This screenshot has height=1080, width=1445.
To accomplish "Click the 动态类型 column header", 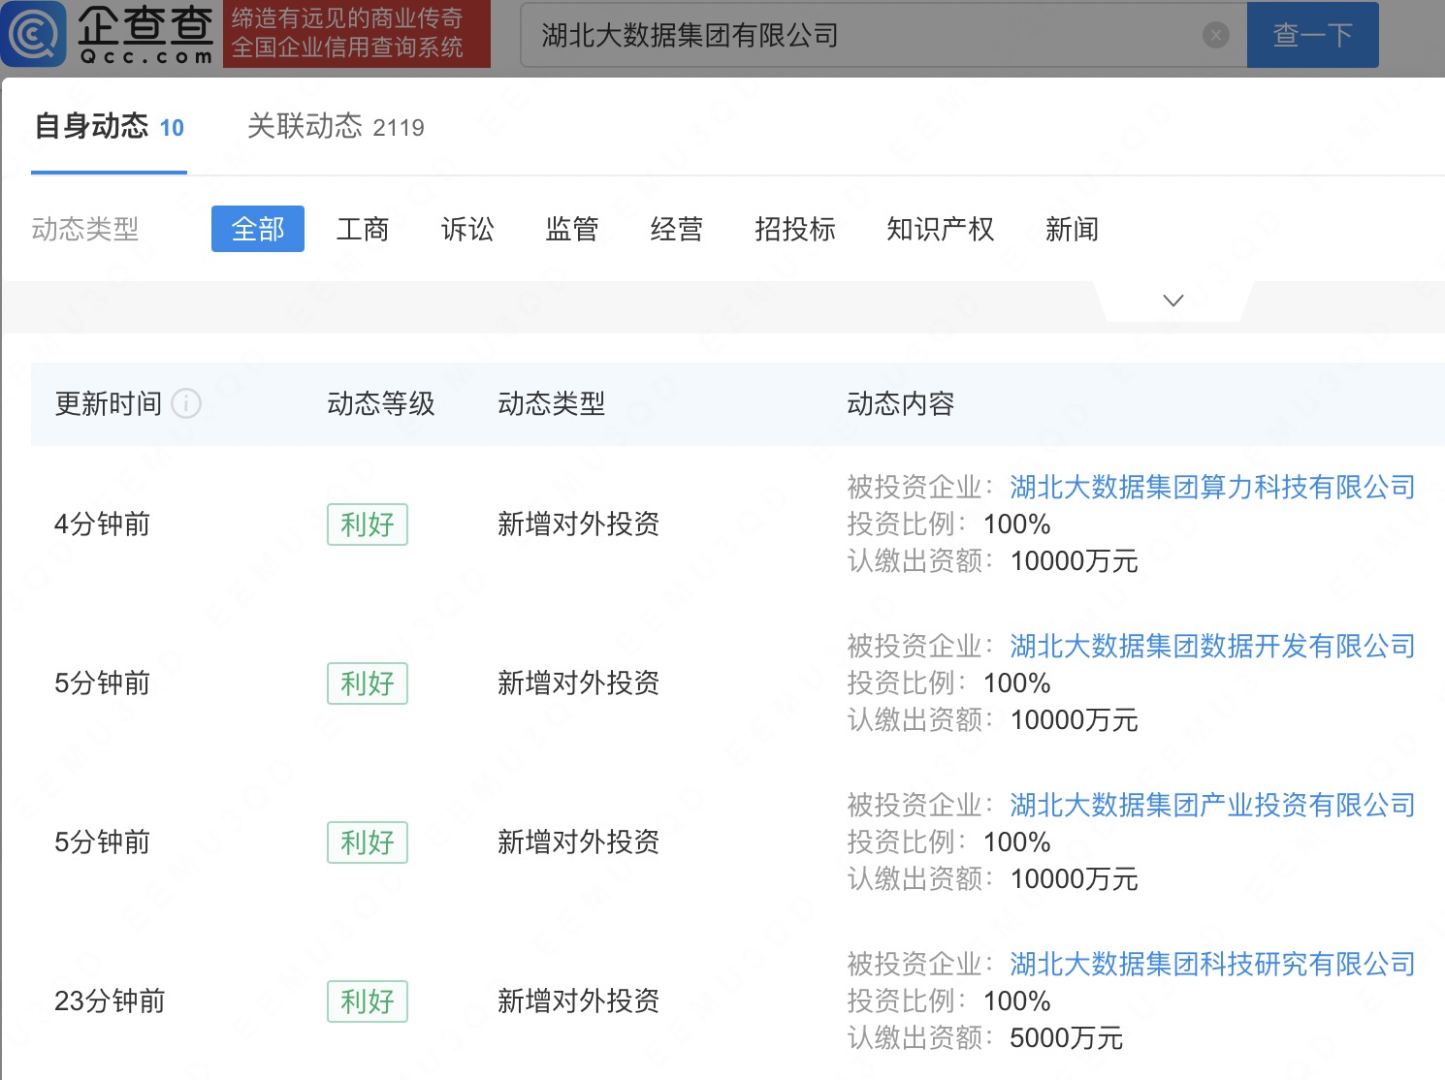I will point(552,403).
